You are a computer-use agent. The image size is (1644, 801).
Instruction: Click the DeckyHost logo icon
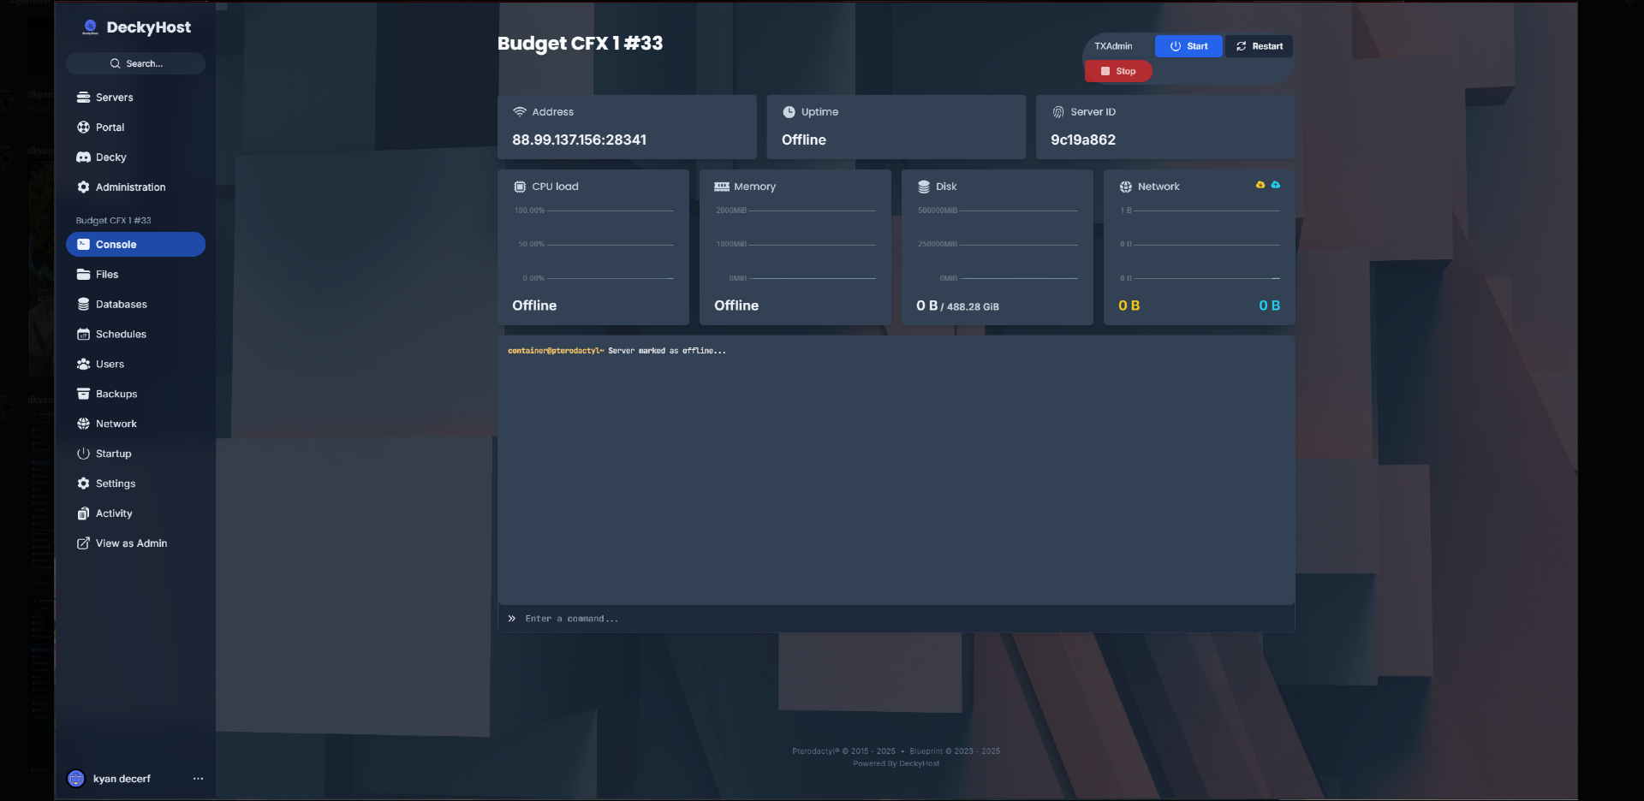point(90,27)
